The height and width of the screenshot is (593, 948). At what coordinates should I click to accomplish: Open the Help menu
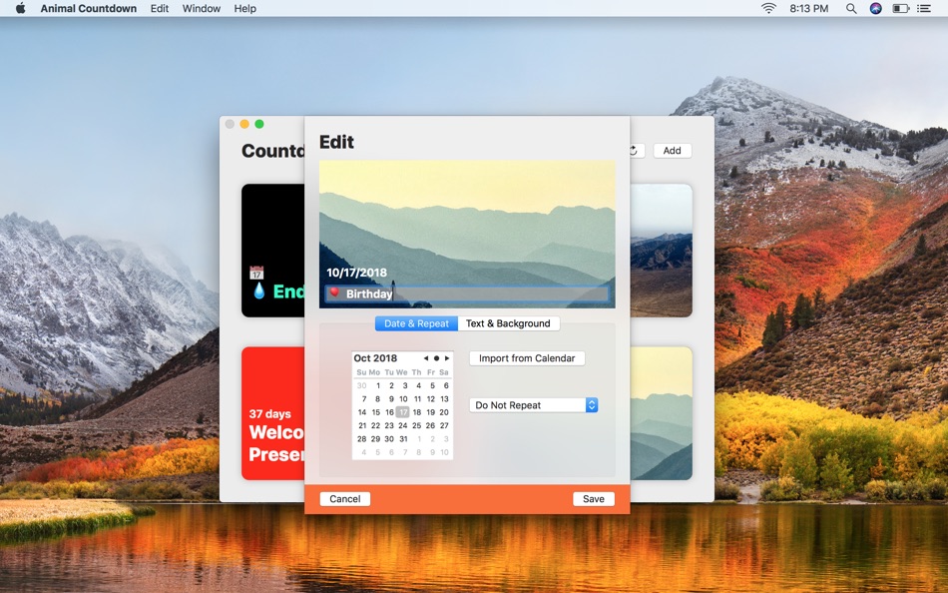[x=244, y=8]
